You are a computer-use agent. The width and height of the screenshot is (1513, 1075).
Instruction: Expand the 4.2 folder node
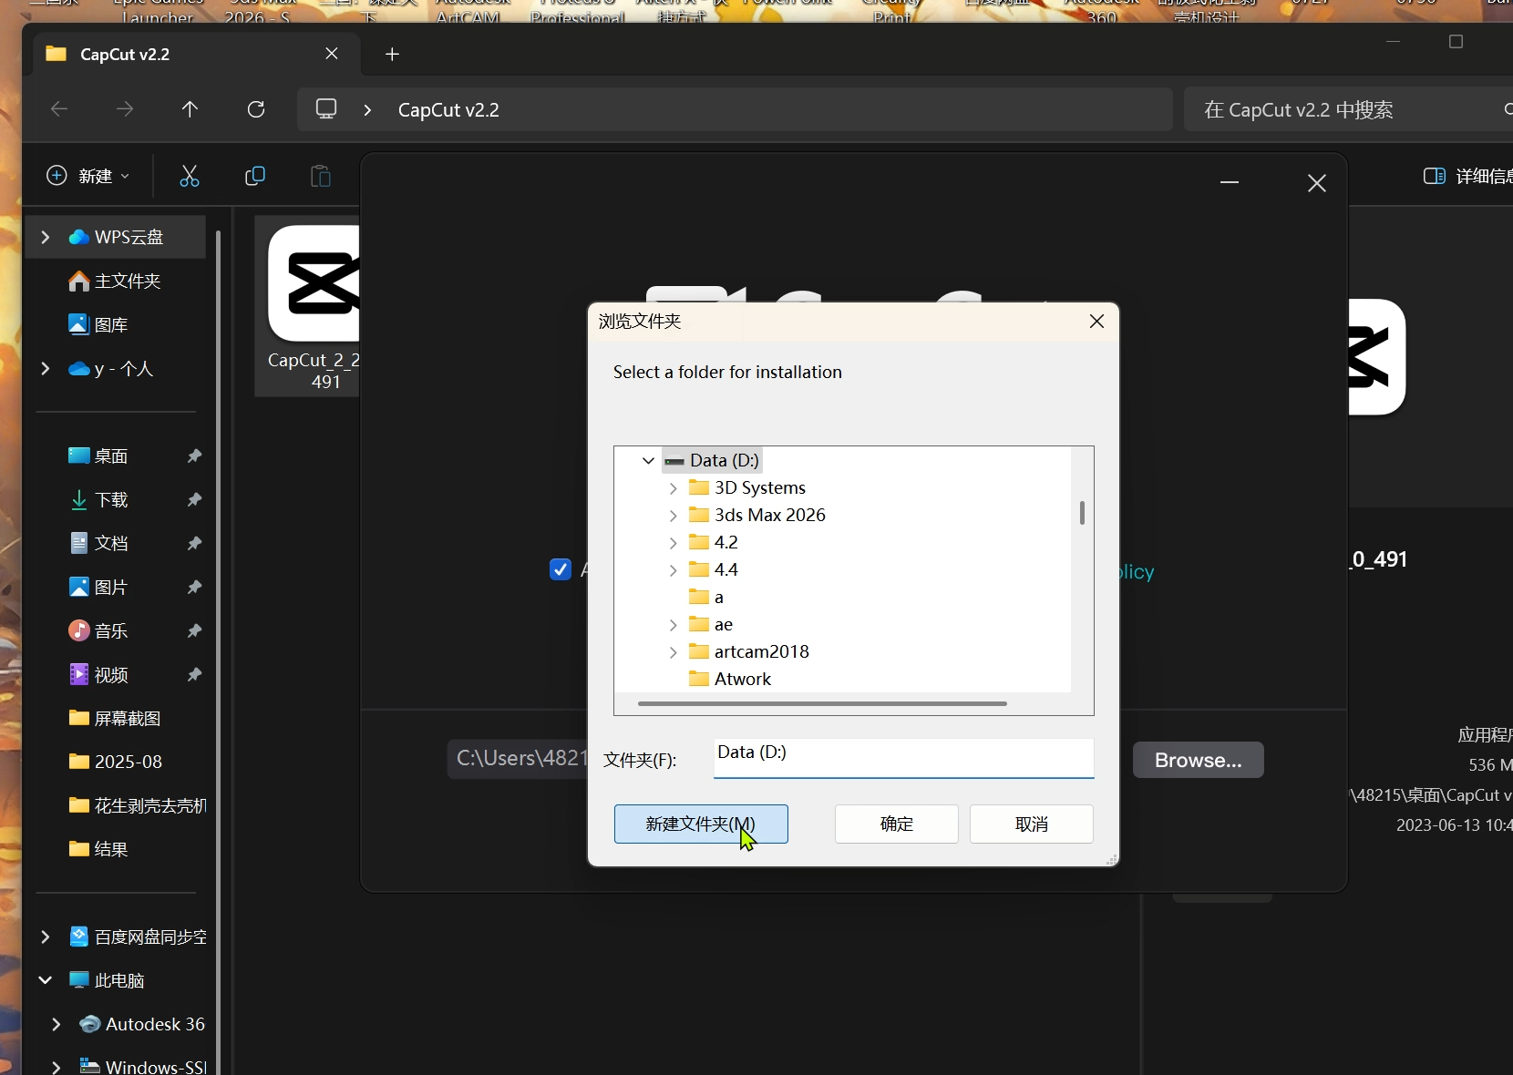[x=673, y=542]
